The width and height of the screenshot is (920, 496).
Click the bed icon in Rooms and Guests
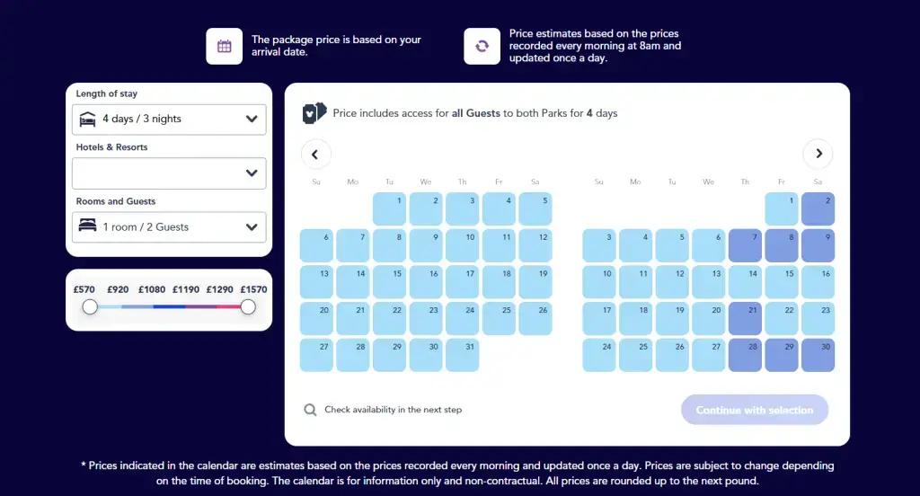point(87,226)
